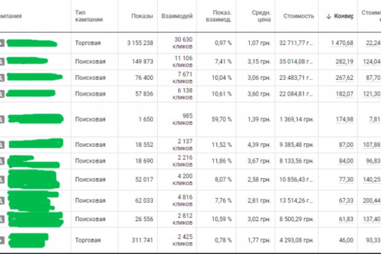Click the 59,70 % interaction rate cell
Screen dimensions: 381x254
tap(222, 120)
